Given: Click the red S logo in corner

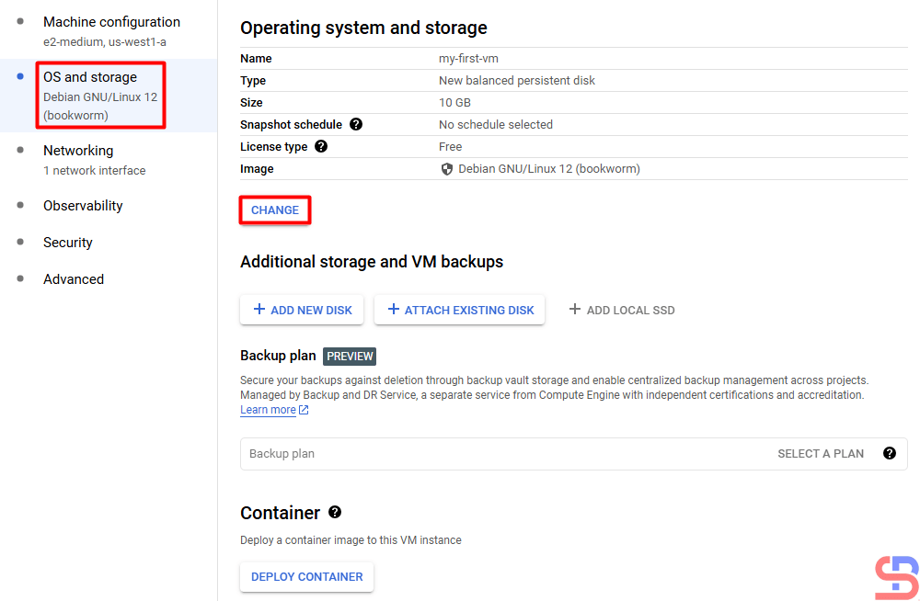Looking at the screenshot, I should pyautogui.click(x=896, y=578).
